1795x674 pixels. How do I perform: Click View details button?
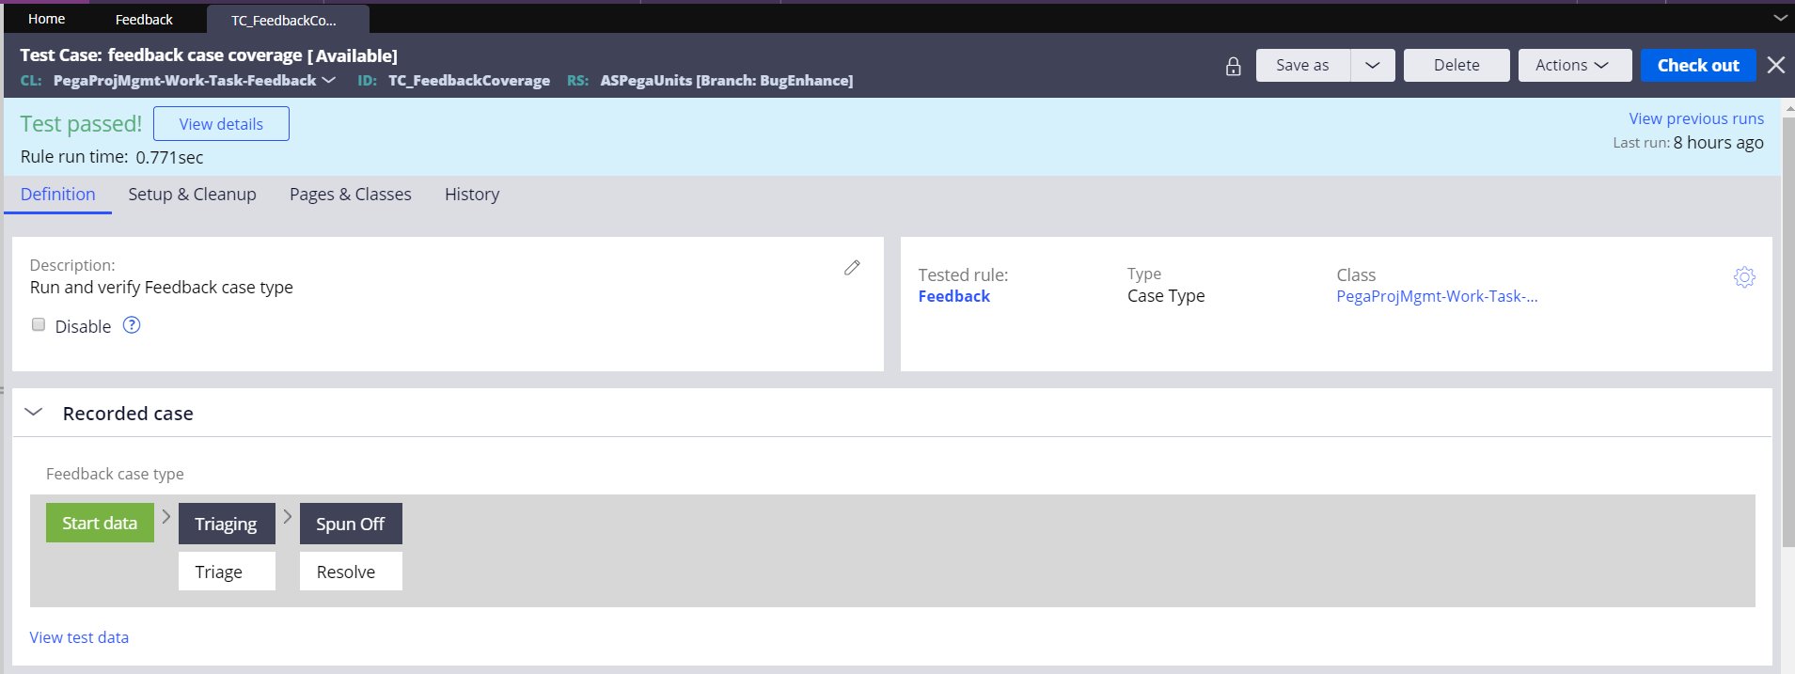(x=221, y=124)
